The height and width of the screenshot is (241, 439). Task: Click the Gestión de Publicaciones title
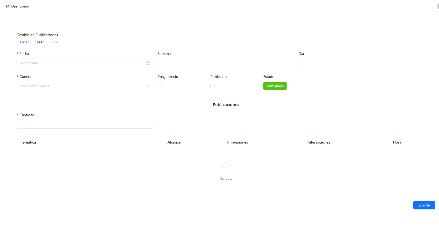coord(37,35)
